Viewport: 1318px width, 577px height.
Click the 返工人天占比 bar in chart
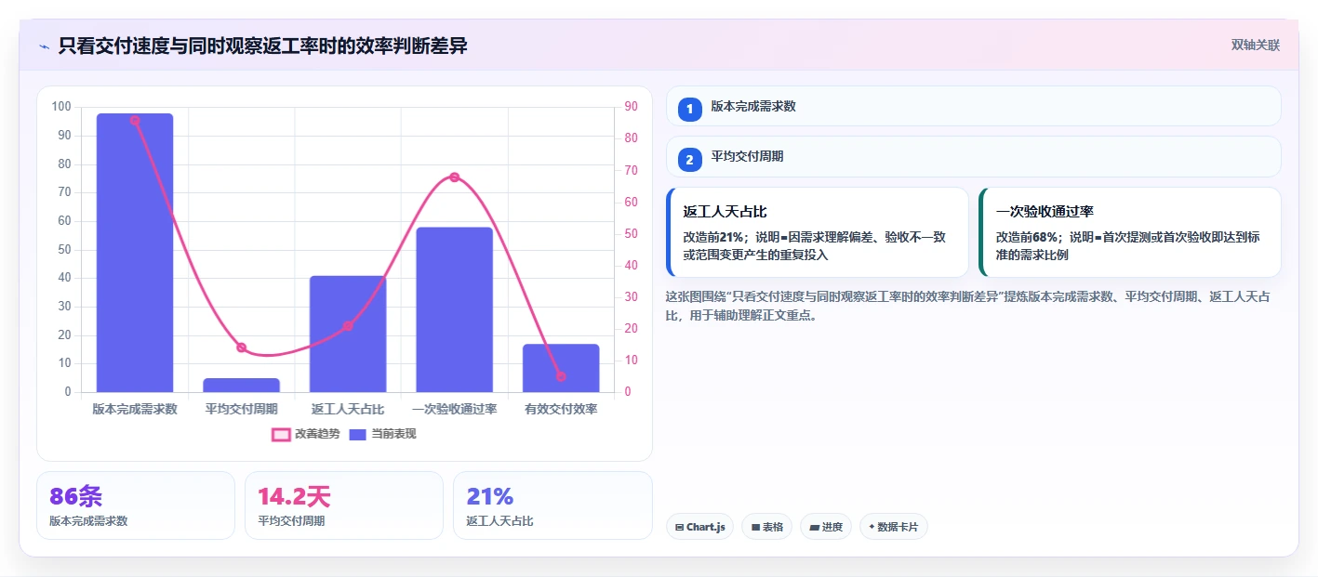[348, 334]
